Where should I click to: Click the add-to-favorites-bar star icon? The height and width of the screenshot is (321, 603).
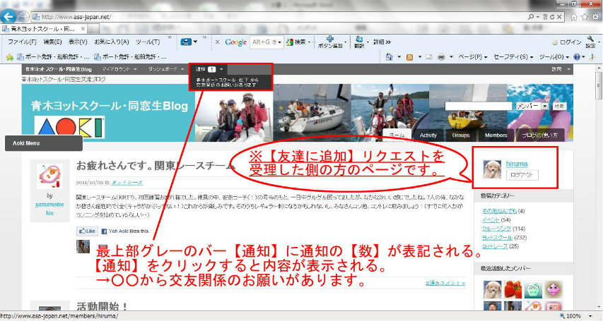click(10, 57)
